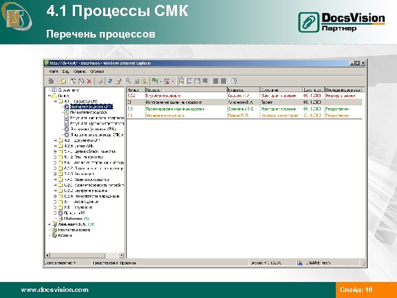Viewport: 397px width, 298px height.
Task: Click the tree horizontal scrollbar thumb
Action: coord(78,255)
